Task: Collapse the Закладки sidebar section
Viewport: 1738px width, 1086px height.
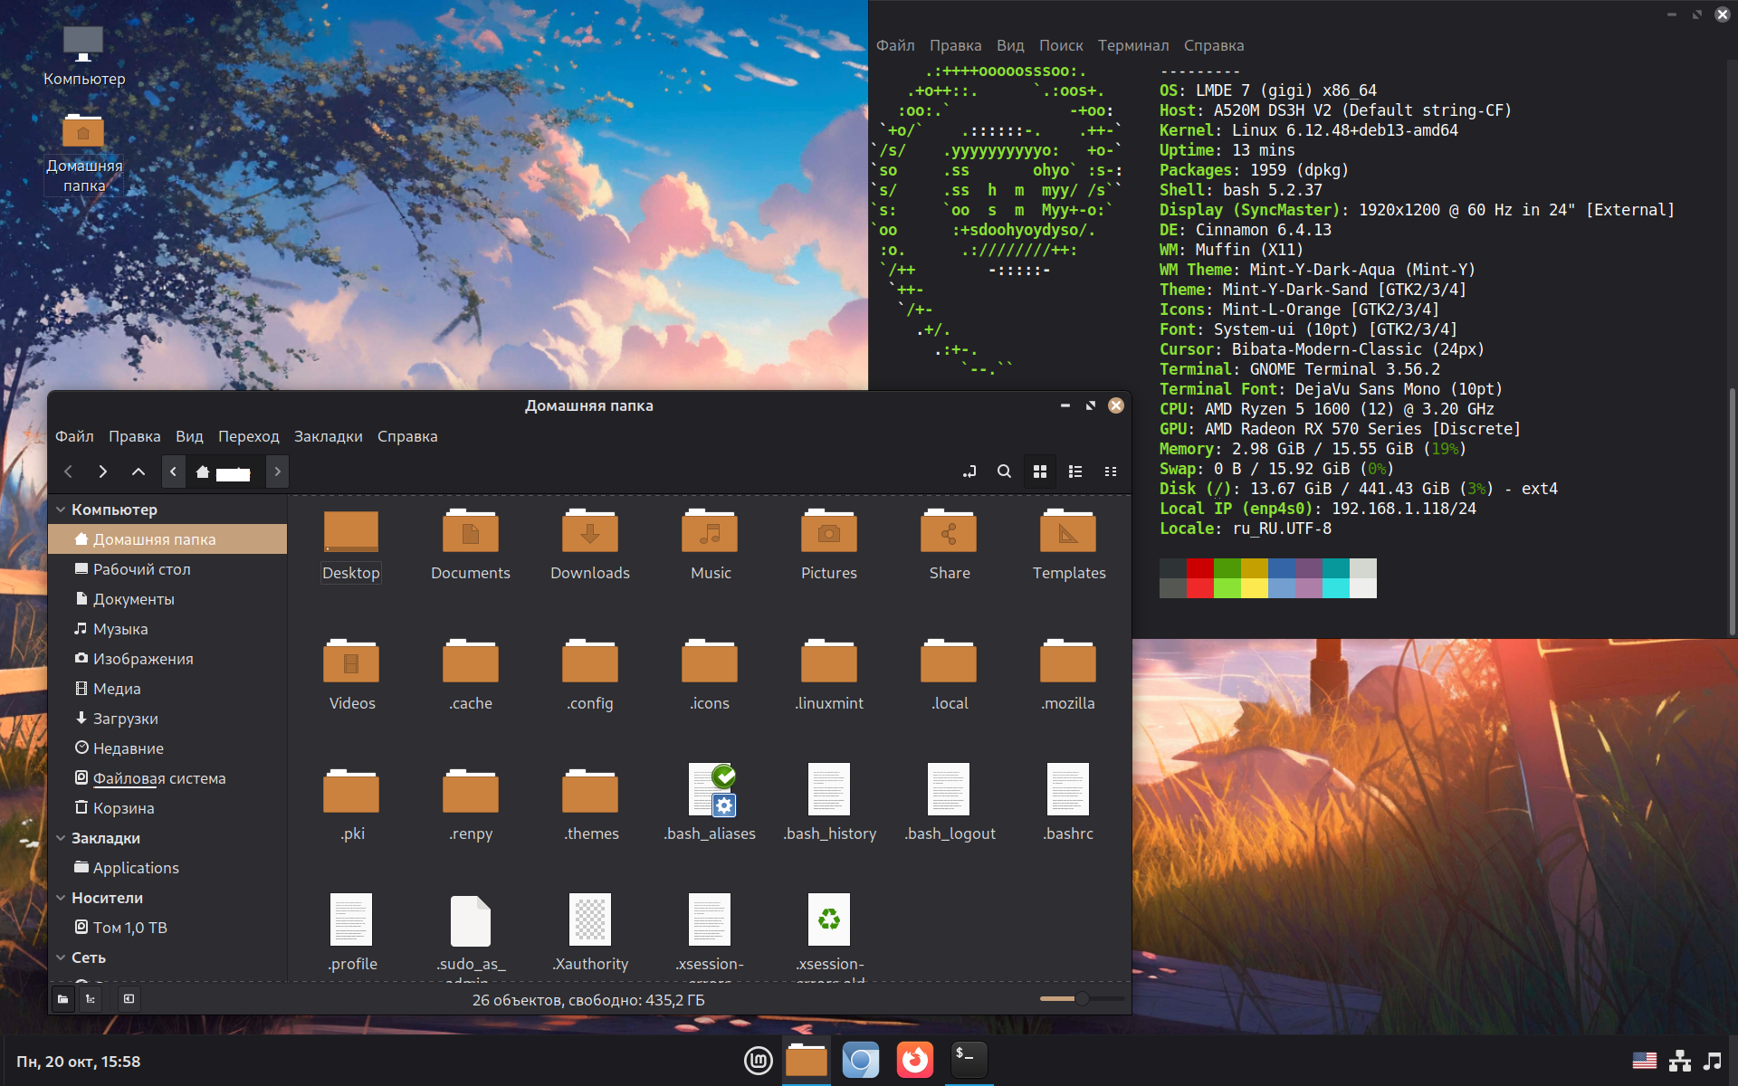Action: 61,838
